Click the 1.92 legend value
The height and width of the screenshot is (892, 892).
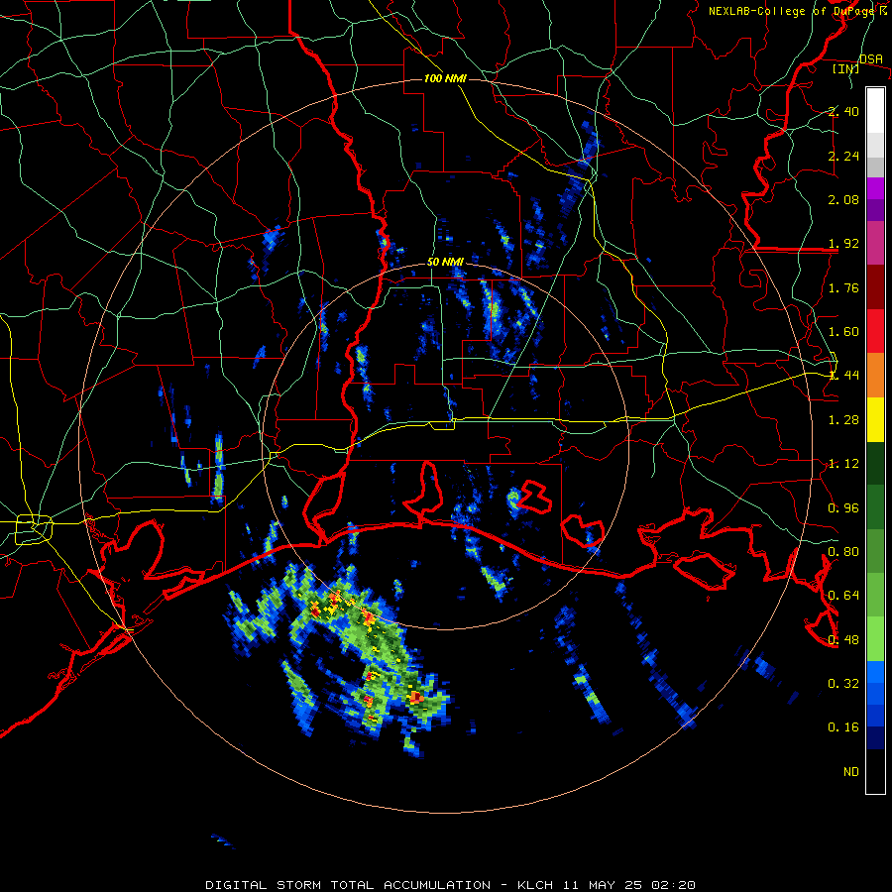pyautogui.click(x=843, y=244)
